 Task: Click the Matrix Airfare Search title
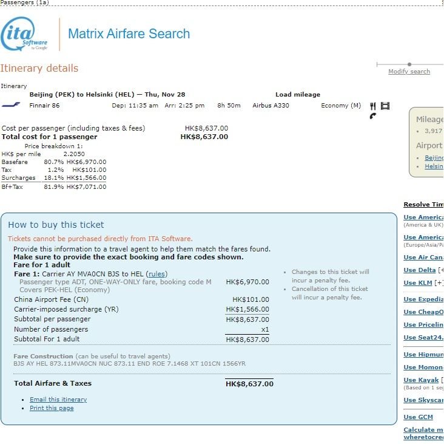(x=129, y=34)
